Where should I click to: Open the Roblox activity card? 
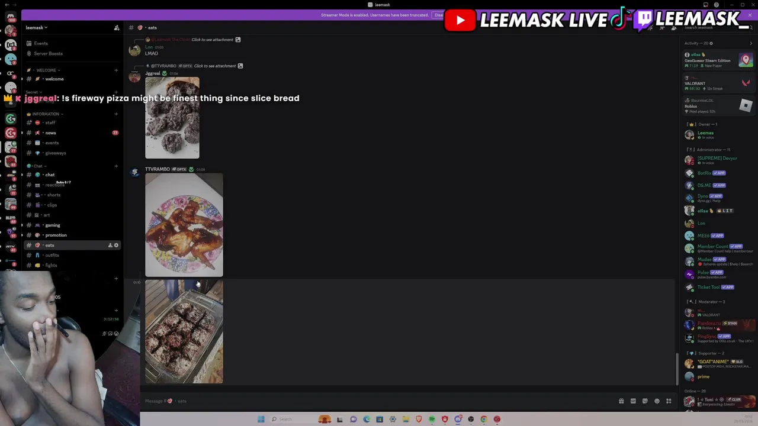pyautogui.click(x=718, y=106)
